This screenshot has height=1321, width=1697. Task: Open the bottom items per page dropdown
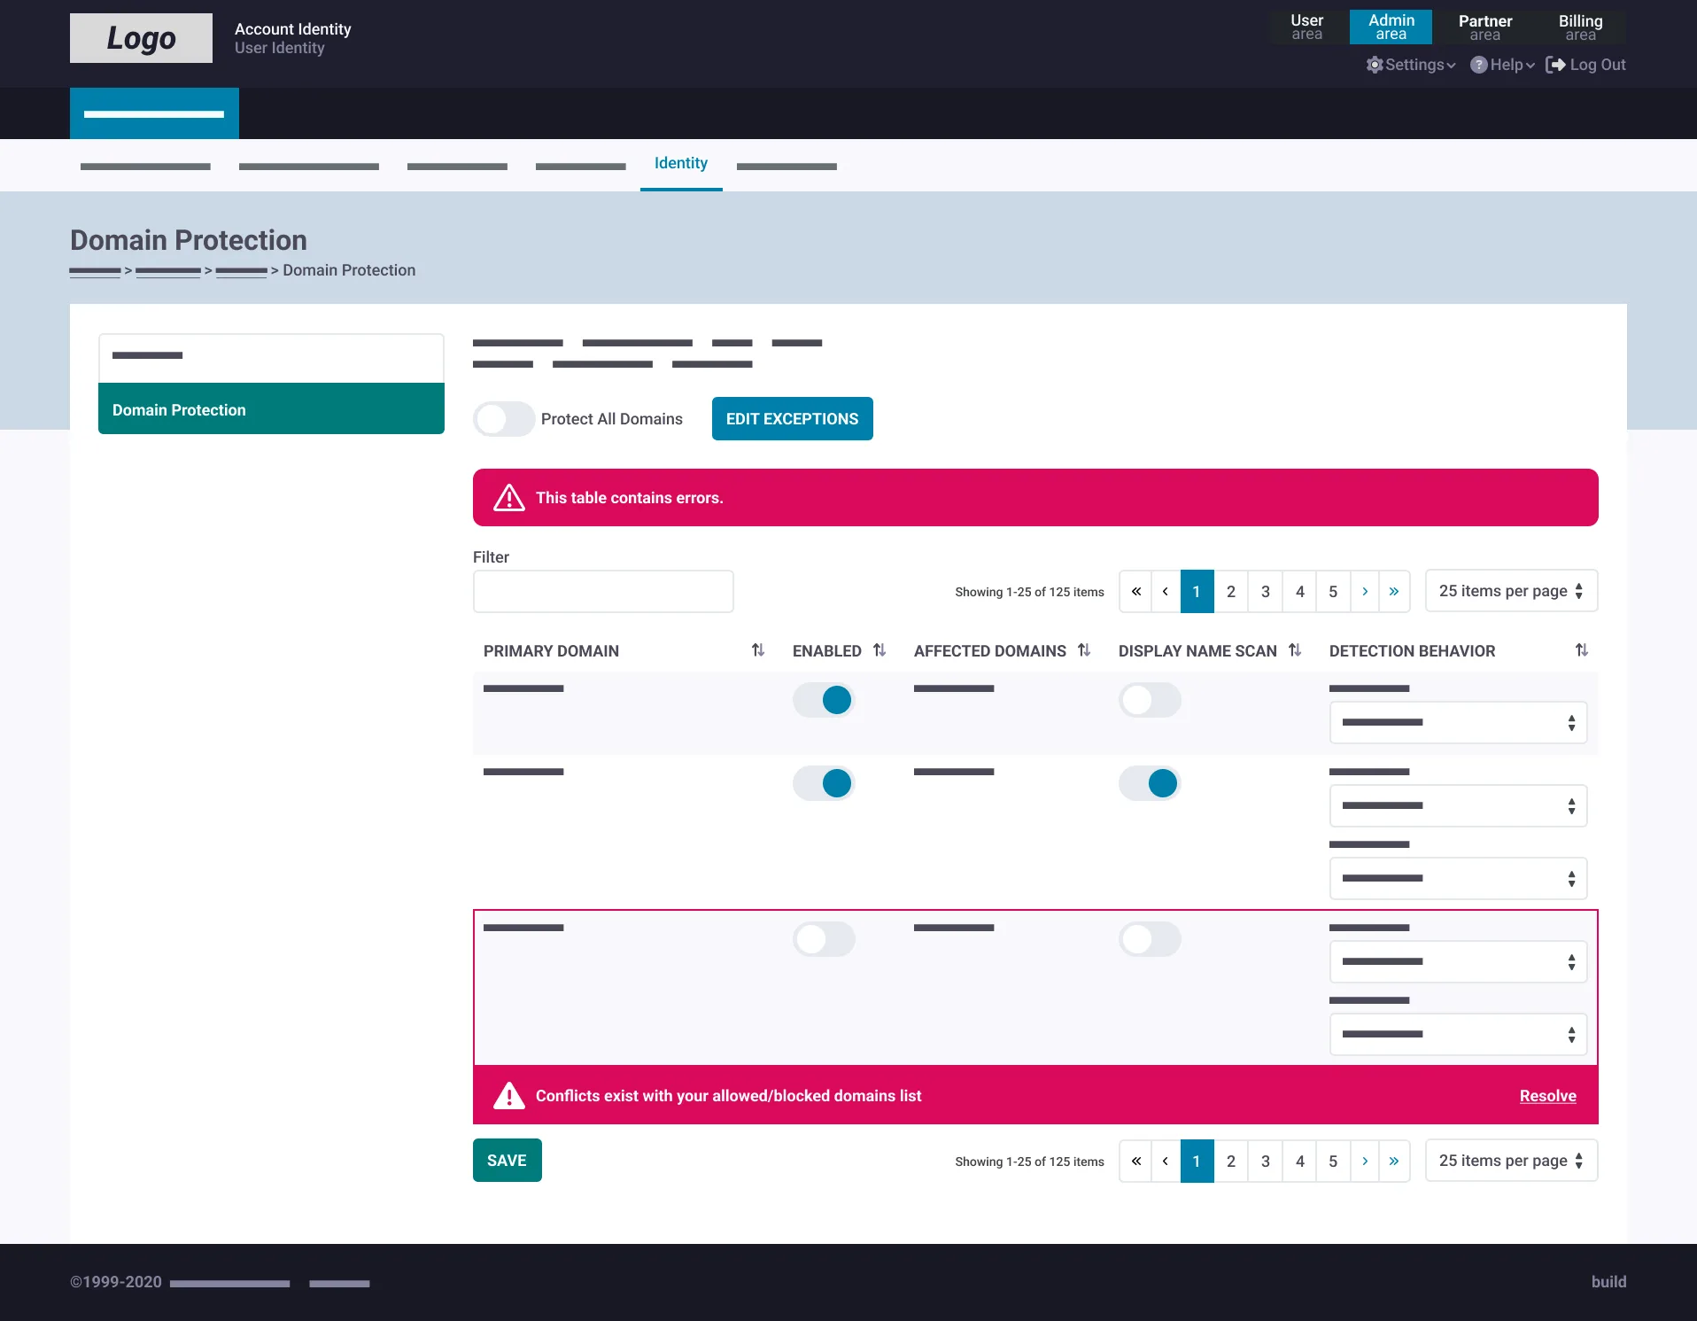(1511, 1161)
